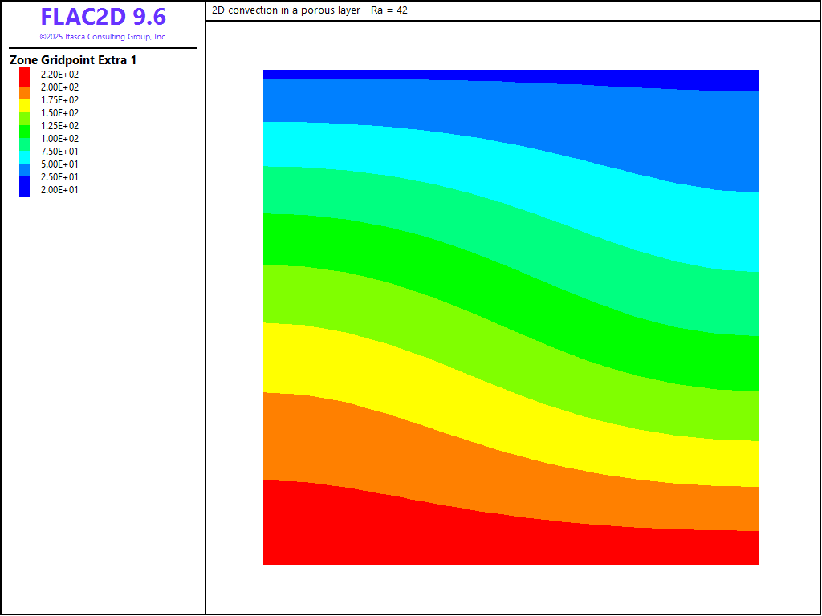Viewport: 822px width, 616px height.
Task: Select the Zone Gridpoint Extra 1 legend title
Action: click(73, 60)
